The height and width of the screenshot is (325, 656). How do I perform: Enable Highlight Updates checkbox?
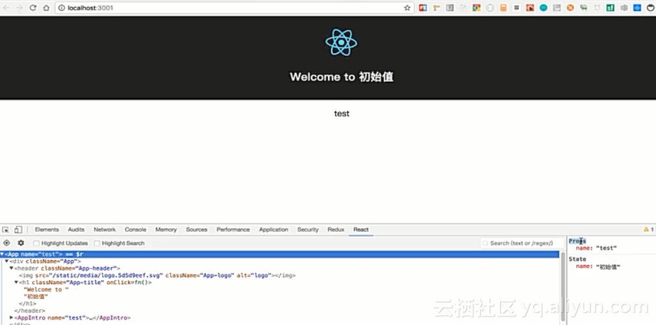click(x=36, y=243)
